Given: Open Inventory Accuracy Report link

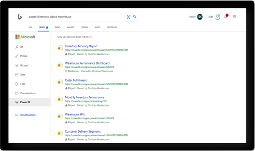Looking at the screenshot, I should point(81,46).
